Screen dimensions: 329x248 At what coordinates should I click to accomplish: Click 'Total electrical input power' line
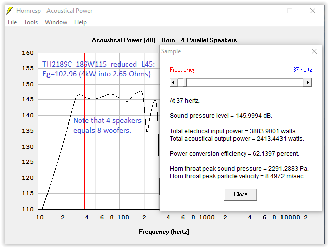(233, 131)
